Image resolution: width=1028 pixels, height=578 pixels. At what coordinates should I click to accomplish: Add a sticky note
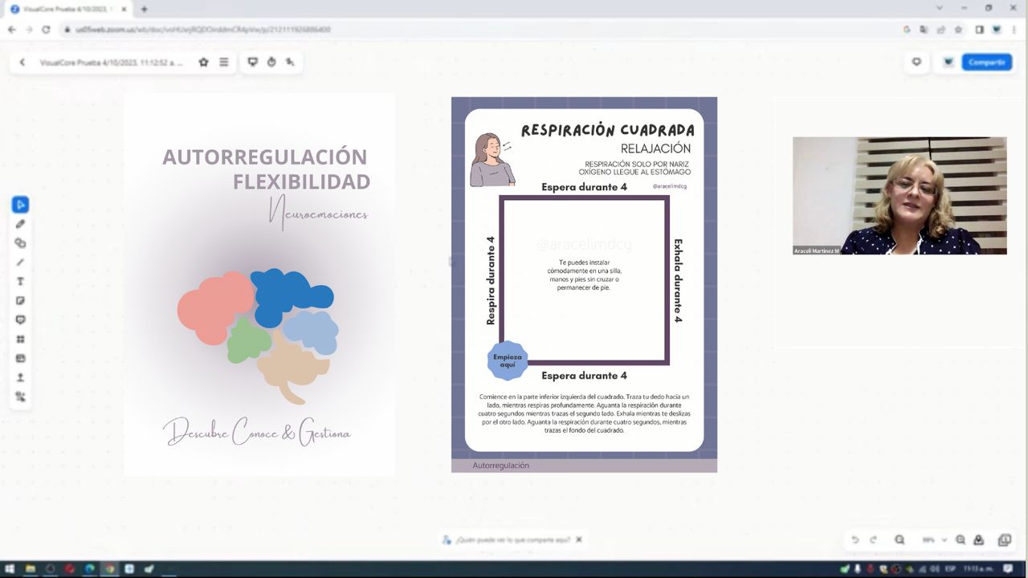20,301
